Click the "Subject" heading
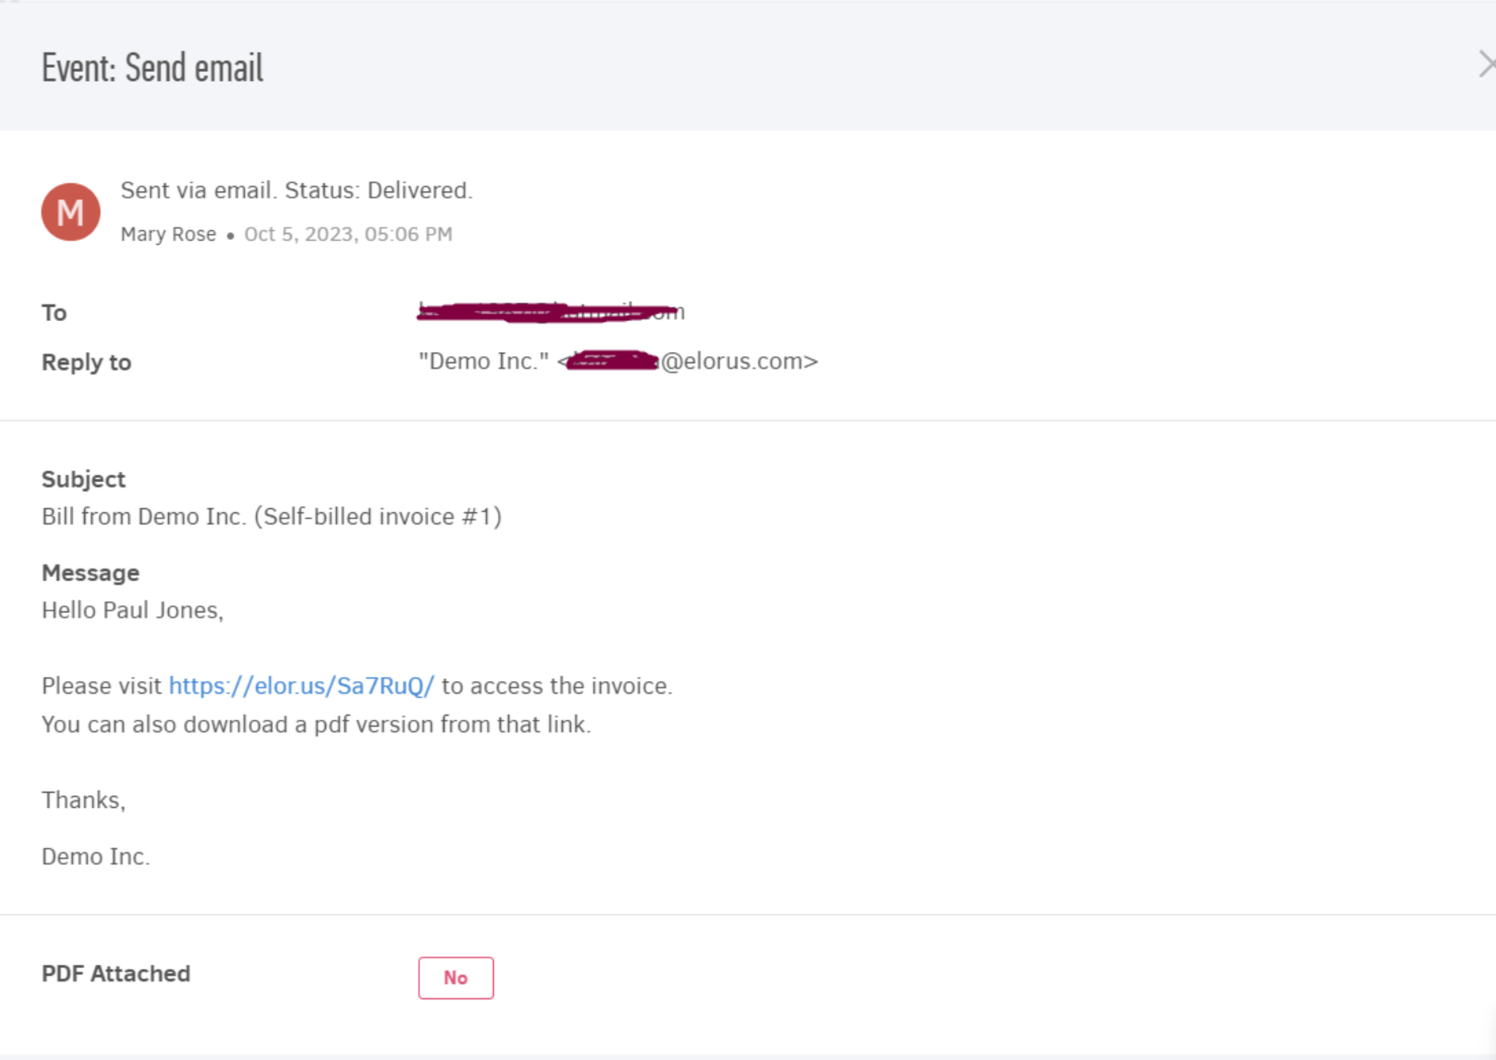The image size is (1496, 1060). tap(83, 480)
